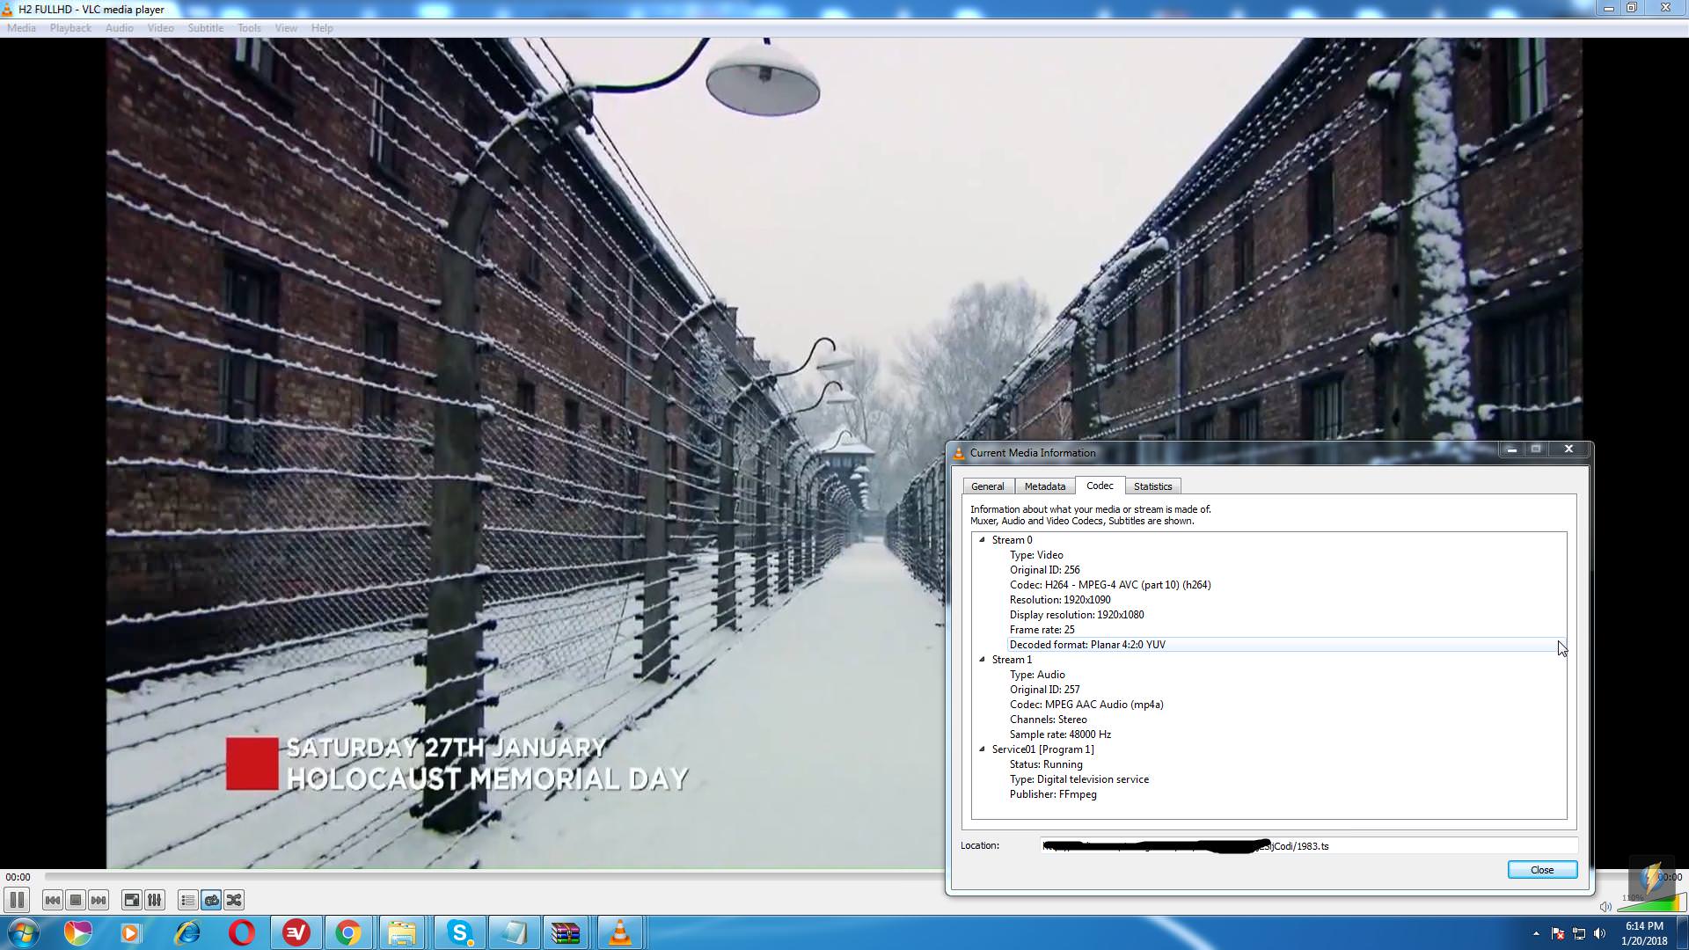The width and height of the screenshot is (1689, 950).
Task: Switch to VLC cone taskbar icon
Action: click(619, 932)
